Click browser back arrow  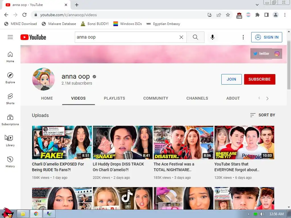pos(6,15)
